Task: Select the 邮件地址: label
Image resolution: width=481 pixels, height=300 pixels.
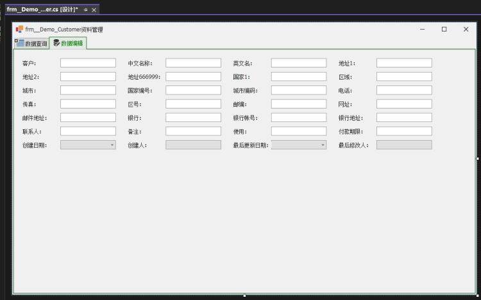Action: pos(35,118)
